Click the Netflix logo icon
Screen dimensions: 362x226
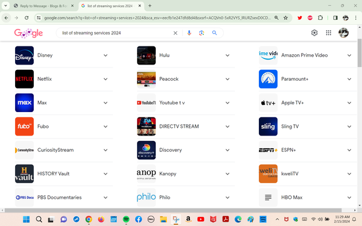[x=24, y=79]
